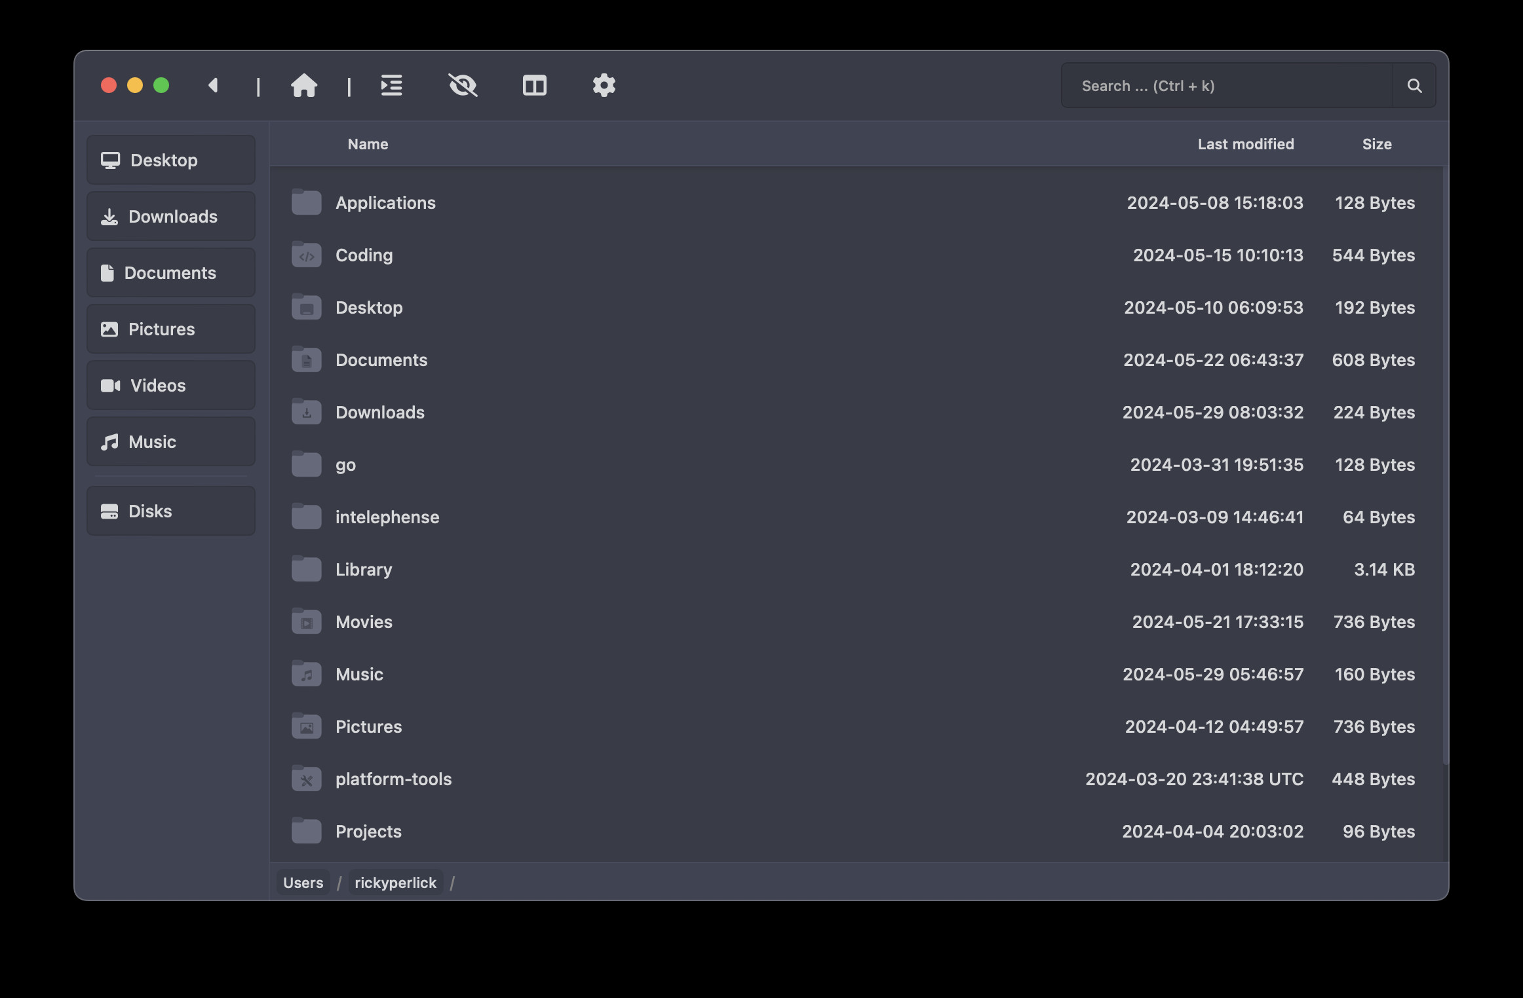The image size is (1523, 998).
Task: Focus the search input field
Action: (x=1225, y=86)
